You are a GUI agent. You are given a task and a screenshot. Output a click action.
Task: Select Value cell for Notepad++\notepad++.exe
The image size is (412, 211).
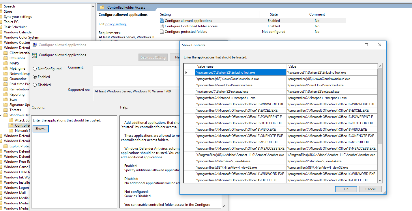(x=332, y=98)
